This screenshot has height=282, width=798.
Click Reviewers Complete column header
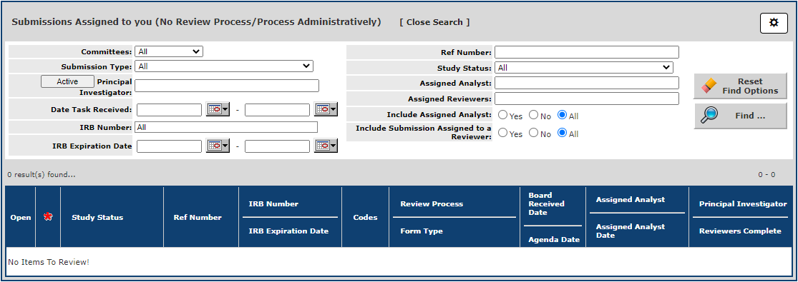click(x=740, y=231)
